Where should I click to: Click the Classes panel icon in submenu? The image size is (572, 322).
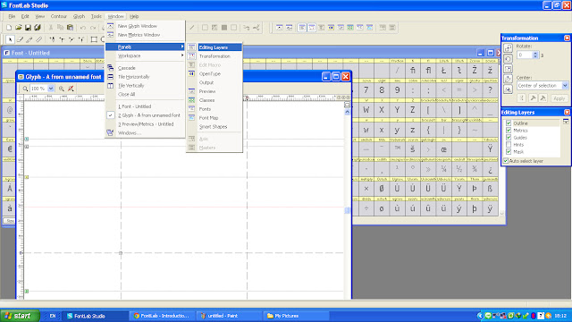[x=191, y=100]
